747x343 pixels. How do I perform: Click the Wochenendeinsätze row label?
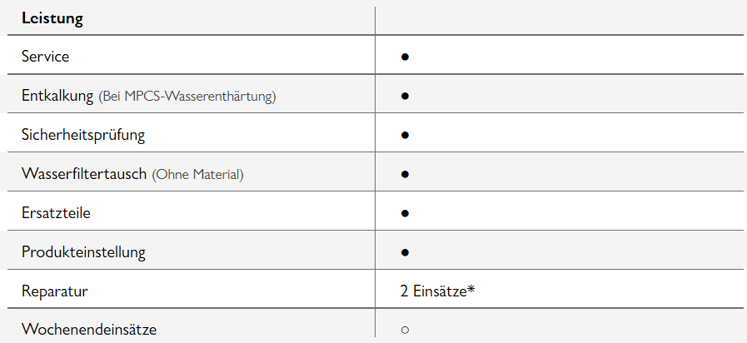[88, 330]
